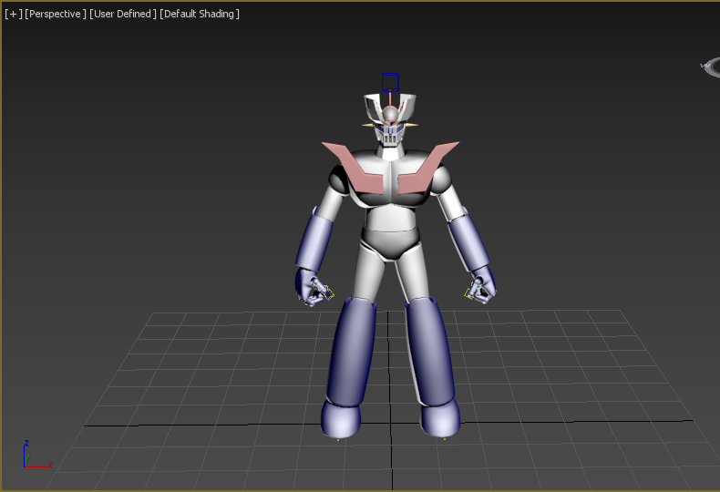The width and height of the screenshot is (720, 492).
Task: Select the yellow helper near the robot's left-side hand
Action: (x=328, y=292)
